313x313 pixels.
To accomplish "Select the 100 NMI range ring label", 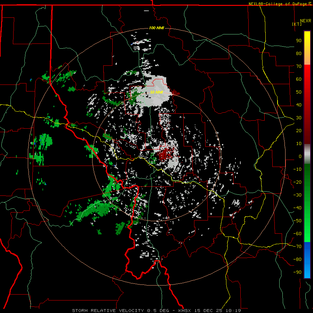I will click(156, 28).
